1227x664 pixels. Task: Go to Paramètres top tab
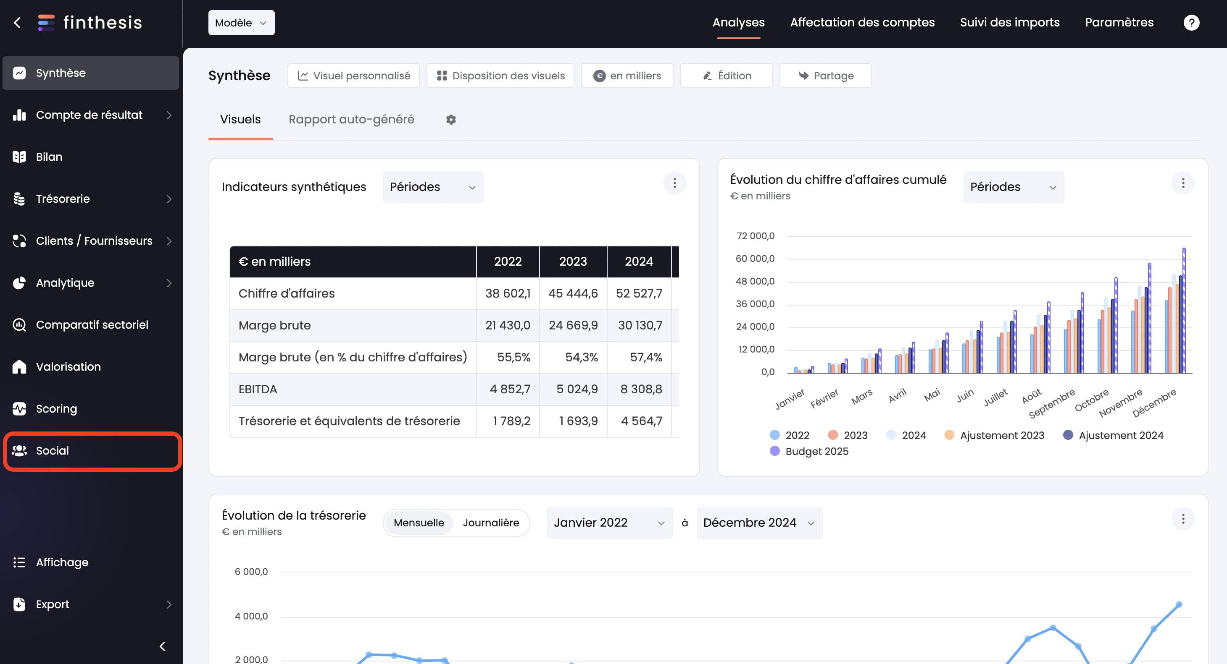click(x=1119, y=22)
